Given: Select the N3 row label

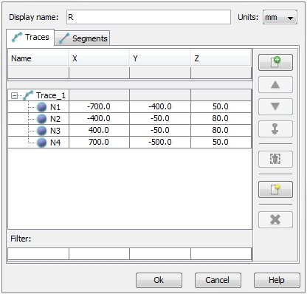Looking at the screenshot, I should click(55, 131).
